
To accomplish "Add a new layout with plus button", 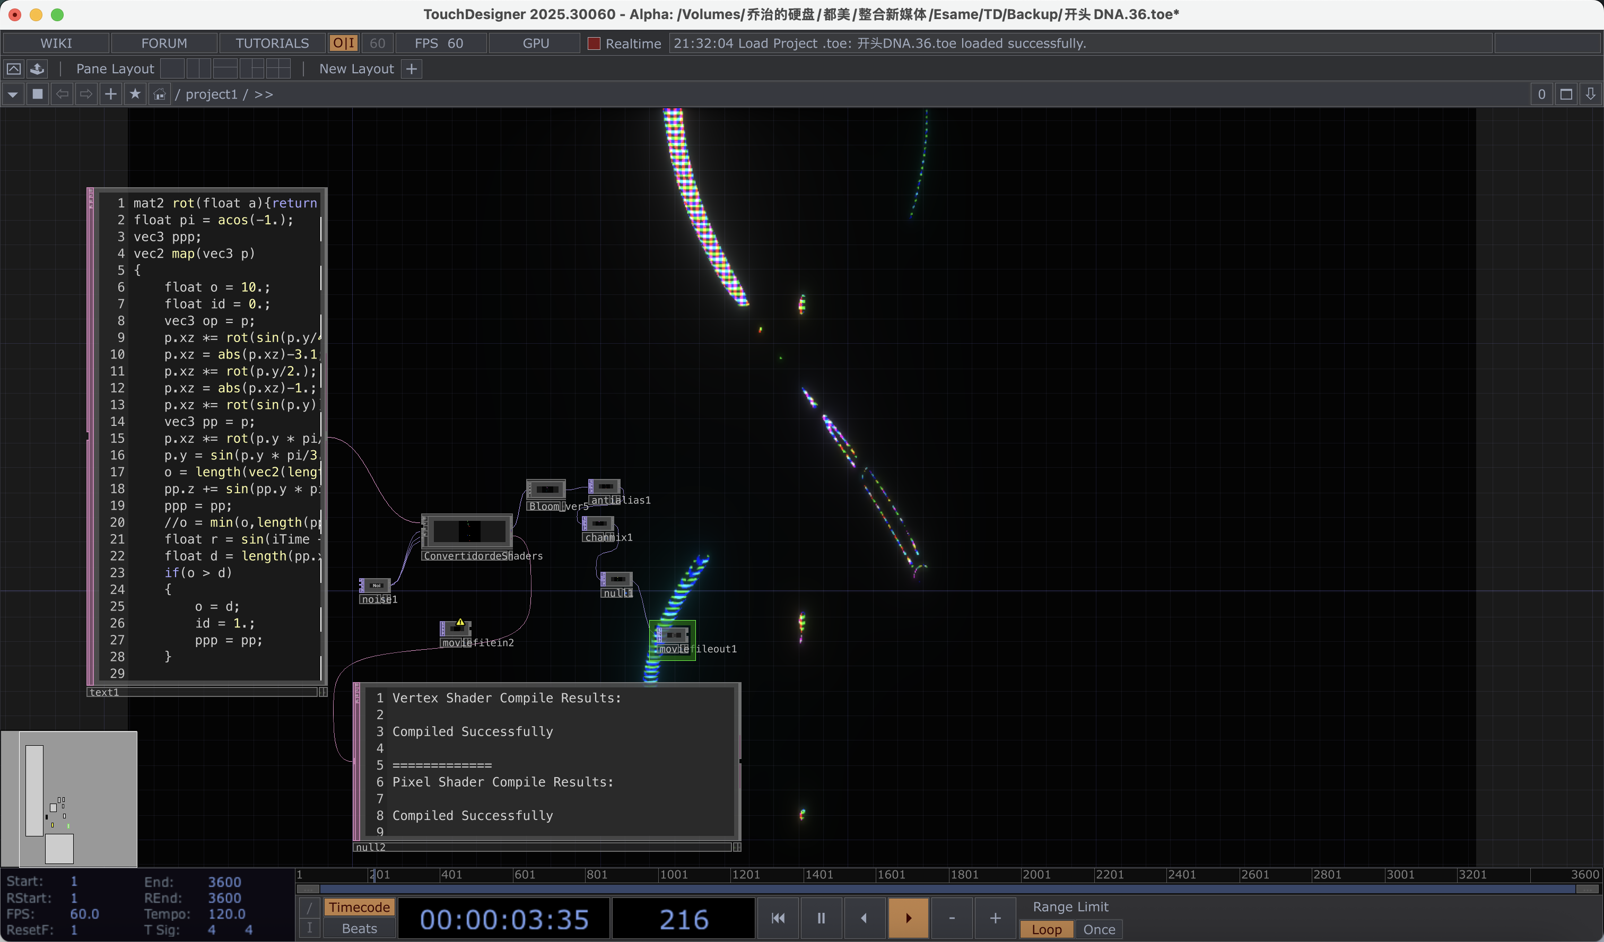I will [x=412, y=69].
